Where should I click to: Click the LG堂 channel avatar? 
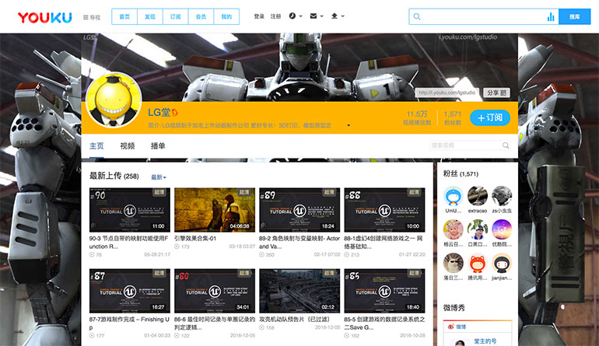pyautogui.click(x=114, y=100)
